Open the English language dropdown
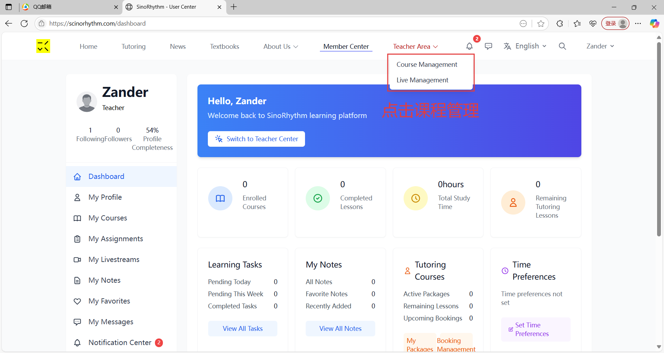 (525, 46)
